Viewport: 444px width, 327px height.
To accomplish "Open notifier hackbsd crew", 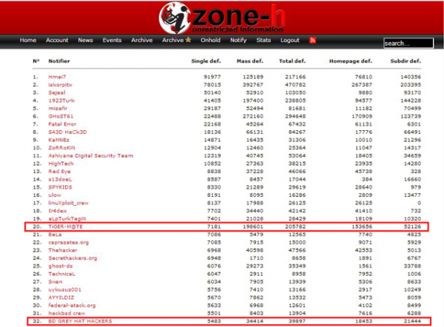I will pos(67,314).
